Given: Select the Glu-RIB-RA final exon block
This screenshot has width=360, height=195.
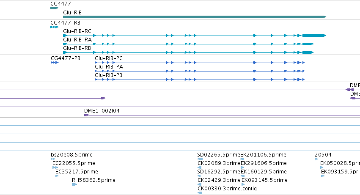Looking at the screenshot, I should pos(308,44).
